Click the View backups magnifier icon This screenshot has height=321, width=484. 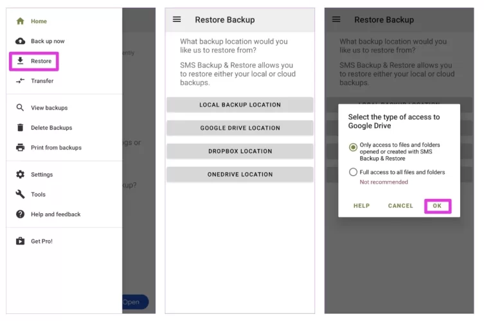pyautogui.click(x=20, y=108)
